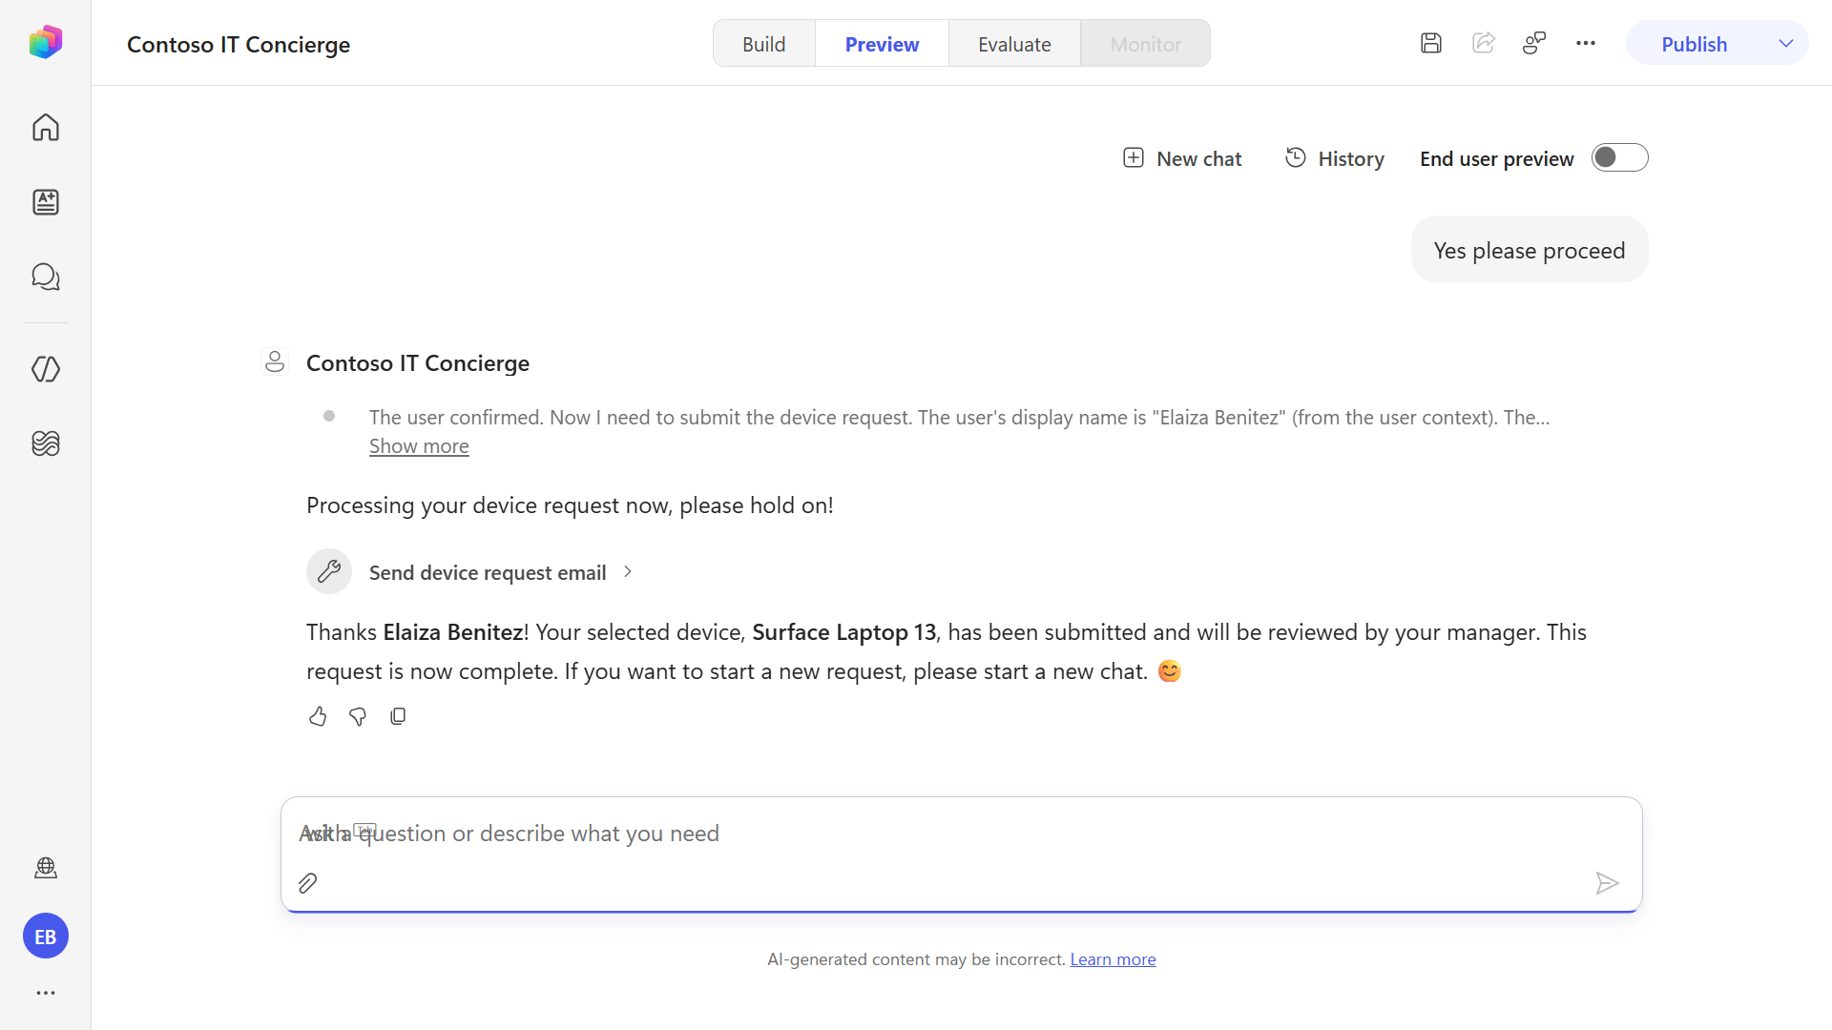Open chat History
The width and height of the screenshot is (1832, 1030).
(1334, 158)
